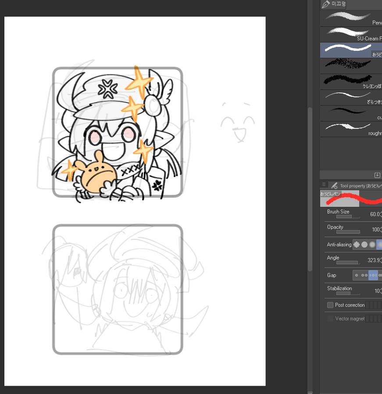Select the Penc... brush in the list
Image resolution: width=382 pixels, height=394 pixels.
pos(351,18)
